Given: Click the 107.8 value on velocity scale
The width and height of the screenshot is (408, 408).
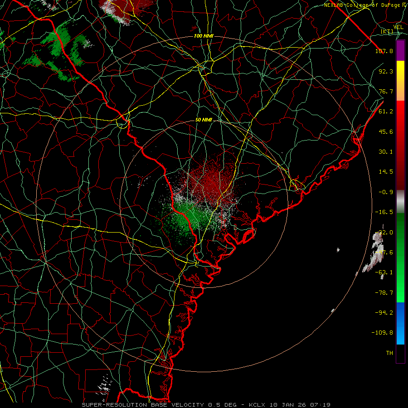Looking at the screenshot, I should click(384, 51).
